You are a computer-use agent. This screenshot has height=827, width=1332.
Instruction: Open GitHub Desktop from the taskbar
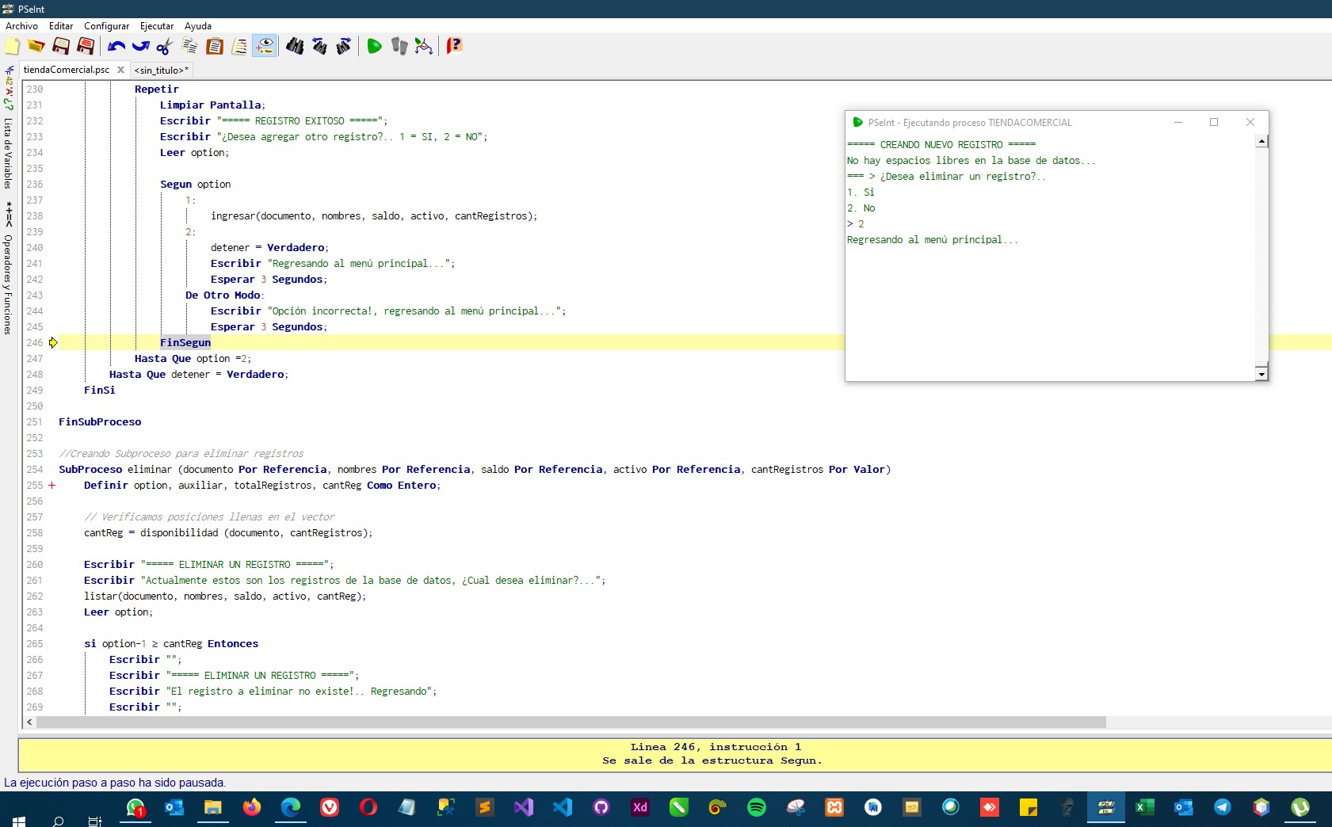601,807
